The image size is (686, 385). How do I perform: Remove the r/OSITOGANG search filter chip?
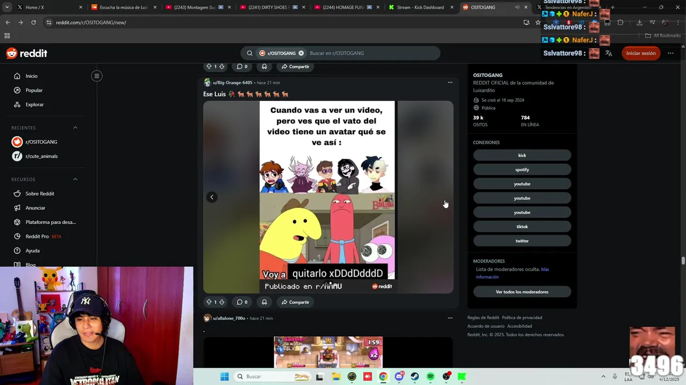click(x=301, y=53)
